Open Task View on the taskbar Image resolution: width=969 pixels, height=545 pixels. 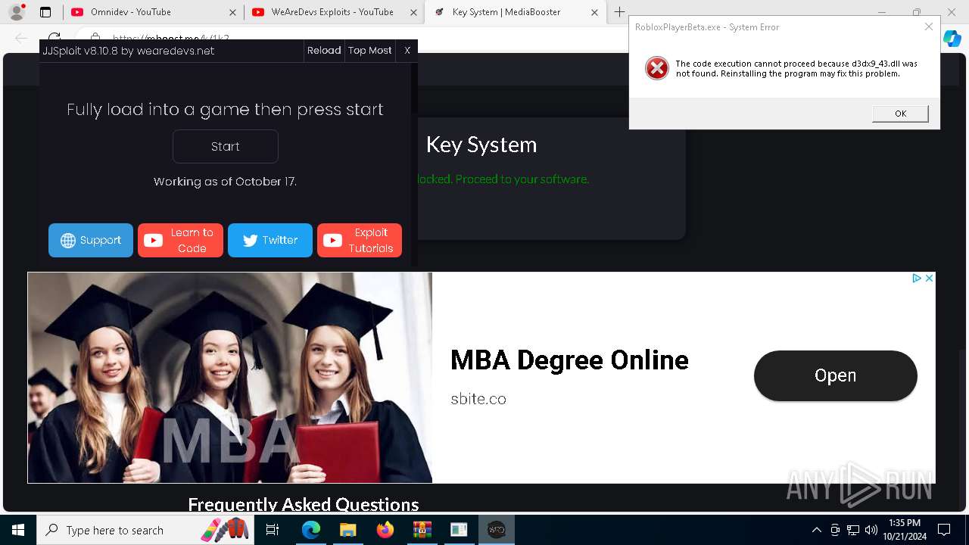[x=273, y=530]
